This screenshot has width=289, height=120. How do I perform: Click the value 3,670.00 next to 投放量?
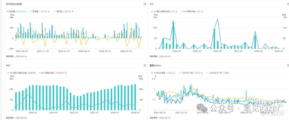click(x=20, y=11)
